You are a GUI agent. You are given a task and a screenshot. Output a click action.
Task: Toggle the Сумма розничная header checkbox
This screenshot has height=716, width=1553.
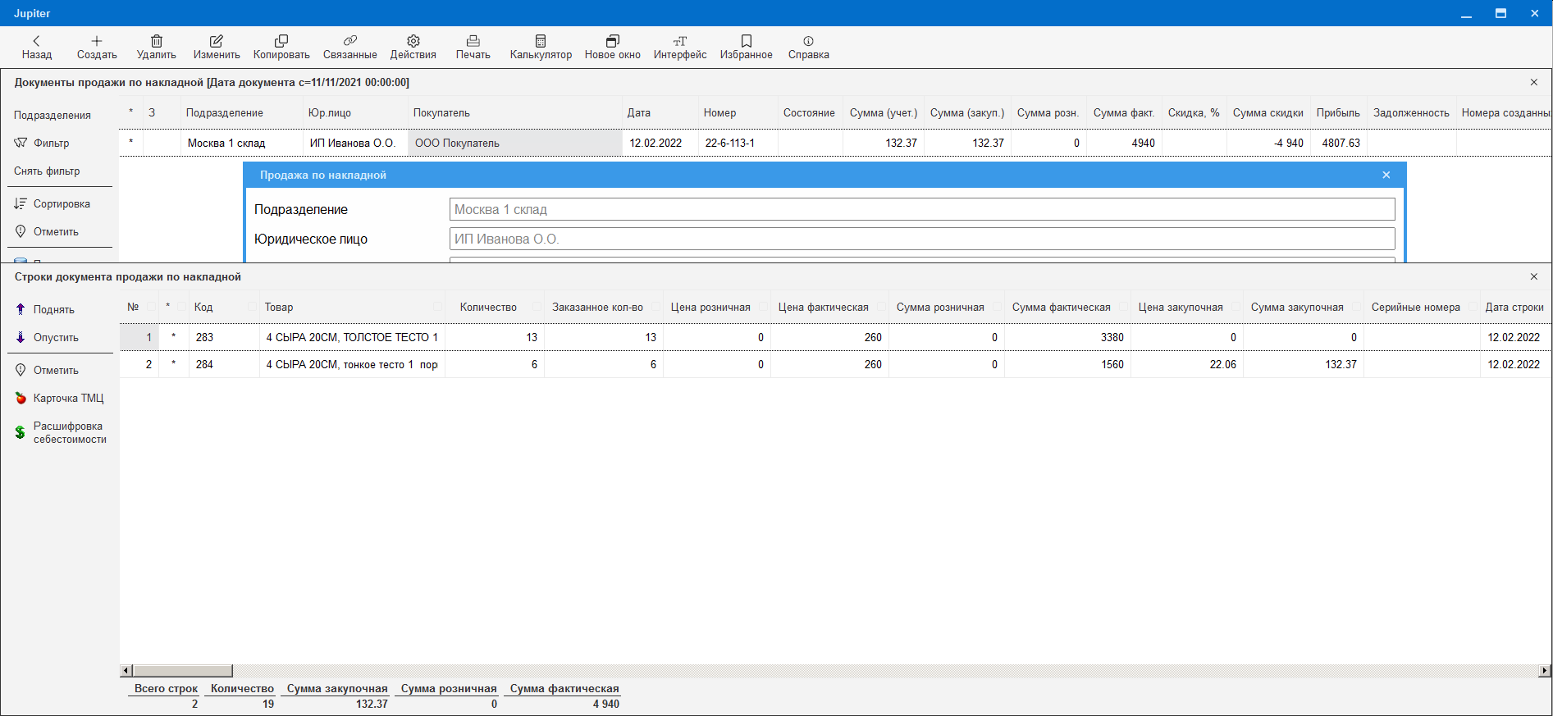[x=997, y=307]
